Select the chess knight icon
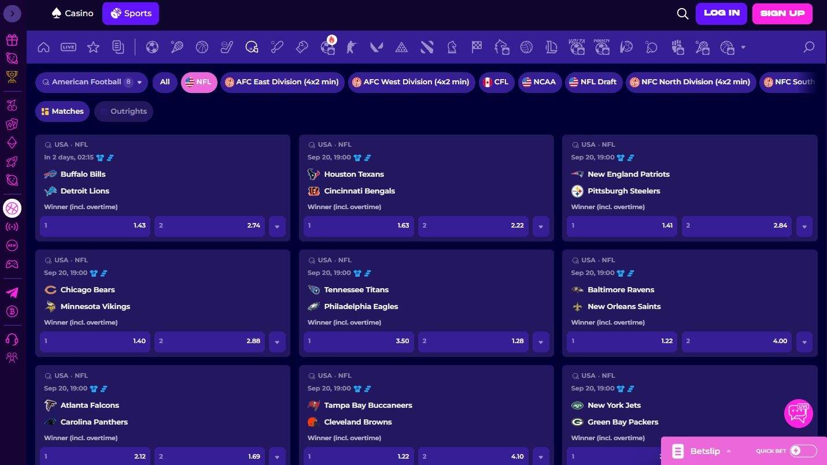827x465 pixels. pos(452,47)
